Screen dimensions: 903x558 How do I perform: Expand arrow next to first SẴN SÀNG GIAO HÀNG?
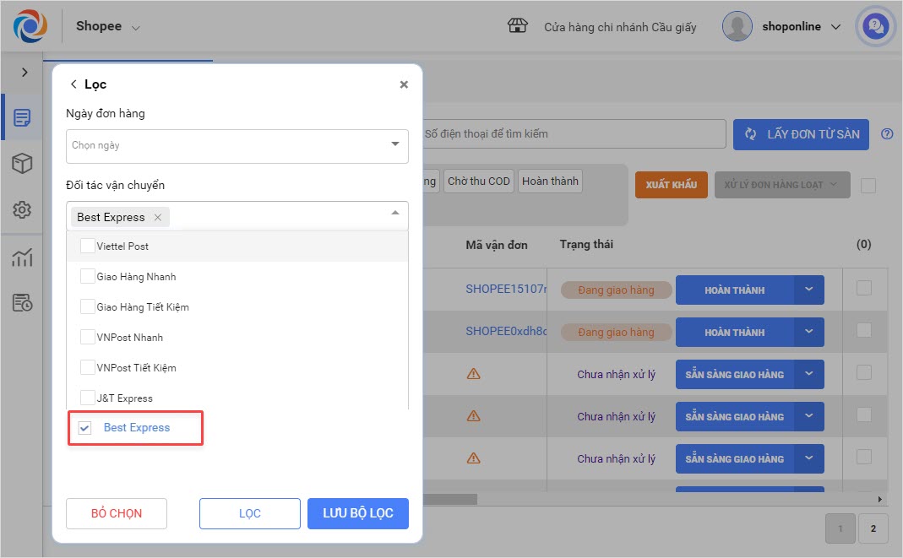click(809, 374)
